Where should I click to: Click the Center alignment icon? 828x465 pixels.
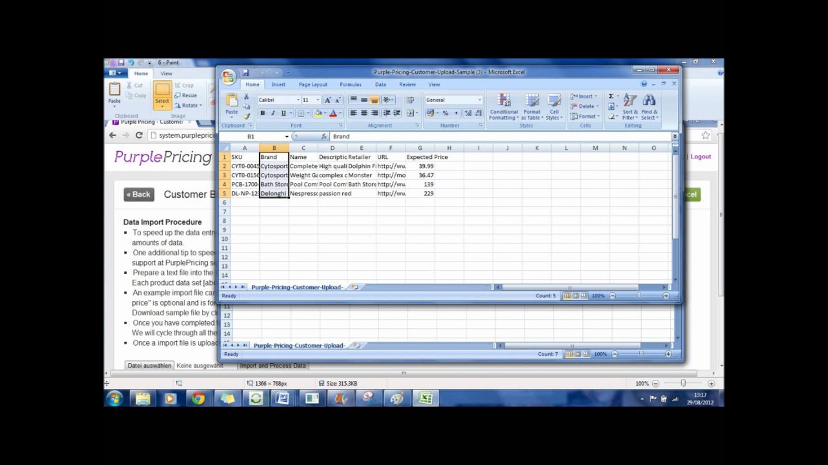click(364, 113)
